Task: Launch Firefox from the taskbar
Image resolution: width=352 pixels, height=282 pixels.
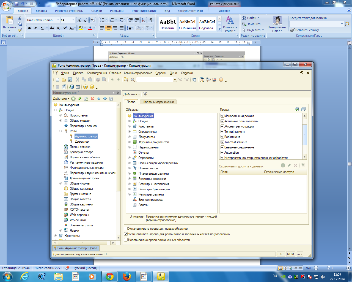Action: pyautogui.click(x=127, y=276)
